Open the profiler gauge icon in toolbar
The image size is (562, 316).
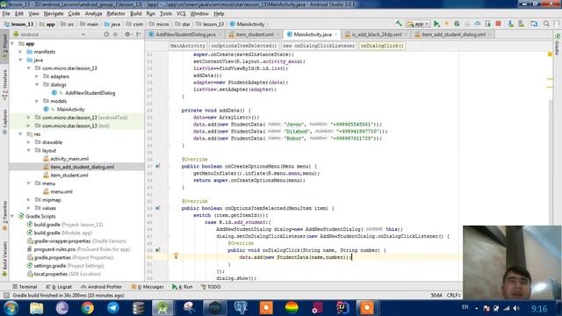point(478,24)
